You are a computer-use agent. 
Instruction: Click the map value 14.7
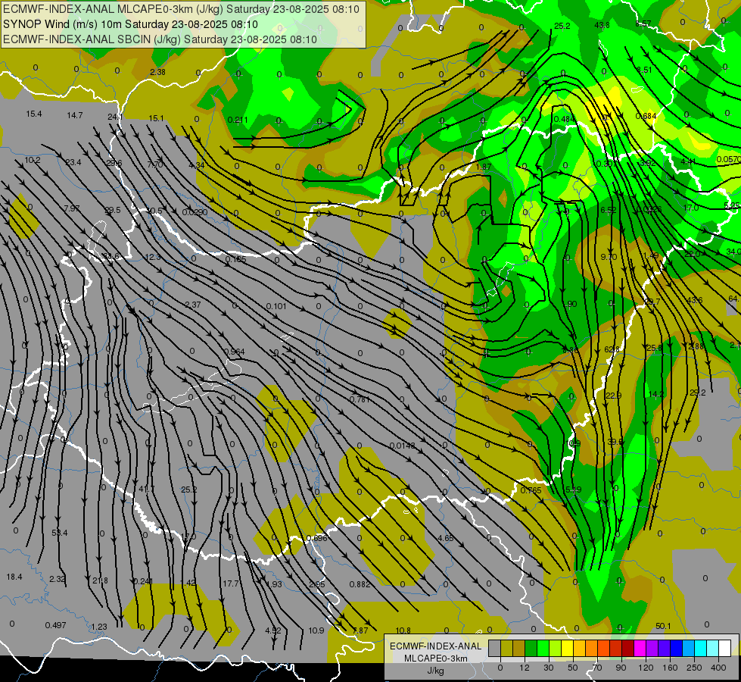tap(75, 115)
